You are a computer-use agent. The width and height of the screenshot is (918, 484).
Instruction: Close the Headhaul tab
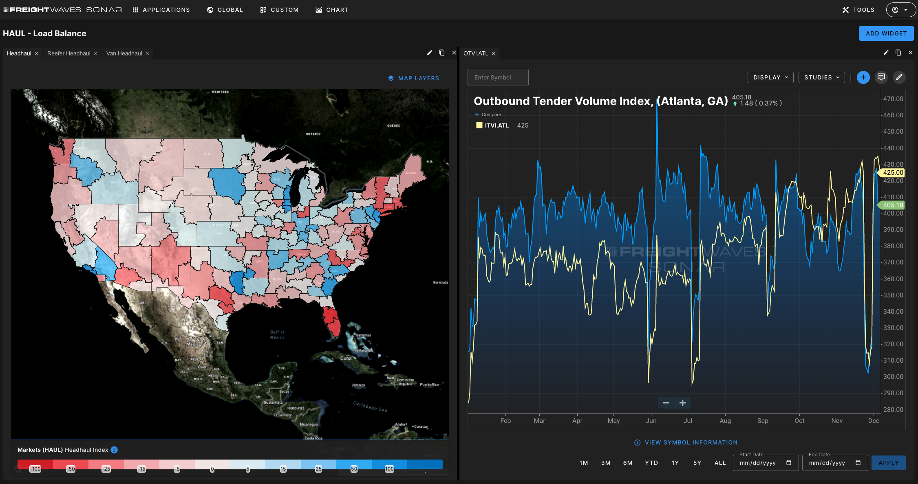pos(36,53)
